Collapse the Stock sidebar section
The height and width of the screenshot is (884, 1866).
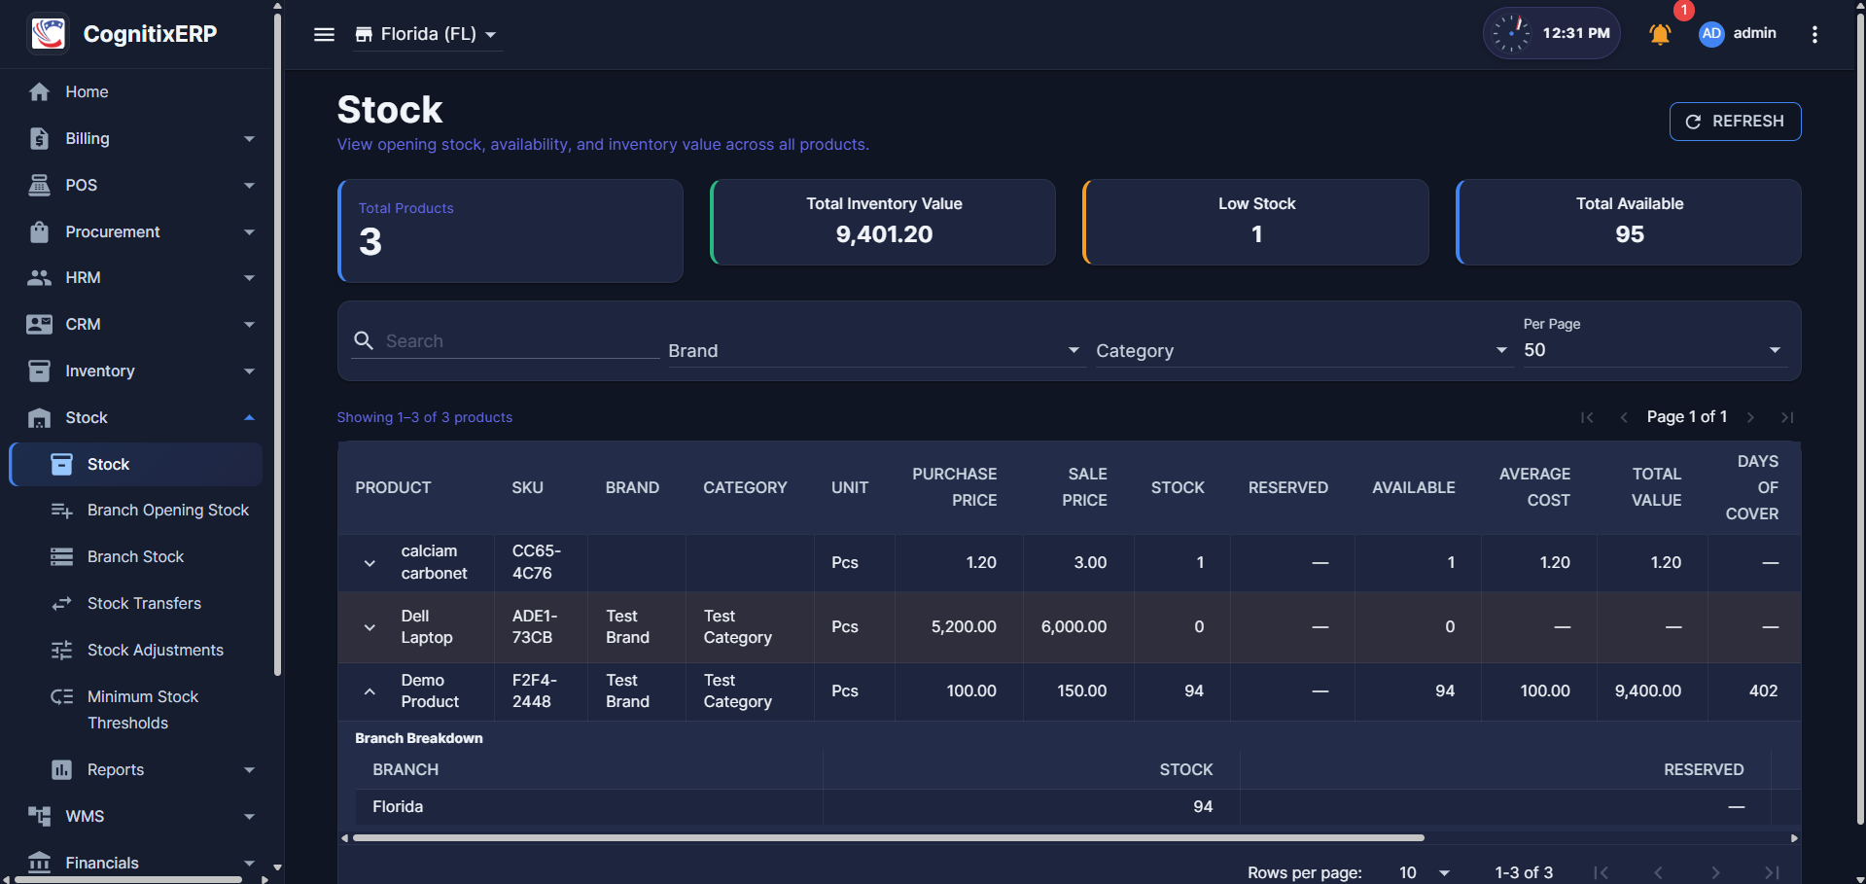[x=249, y=417]
